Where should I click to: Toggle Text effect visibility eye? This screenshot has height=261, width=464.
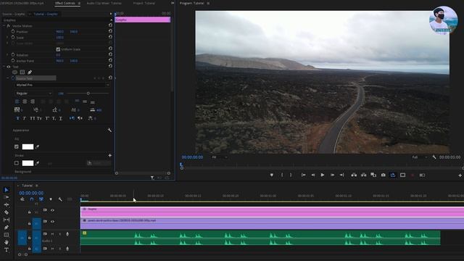point(9,67)
